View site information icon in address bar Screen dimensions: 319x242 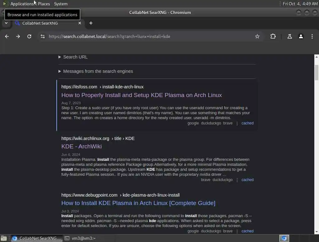(42, 36)
